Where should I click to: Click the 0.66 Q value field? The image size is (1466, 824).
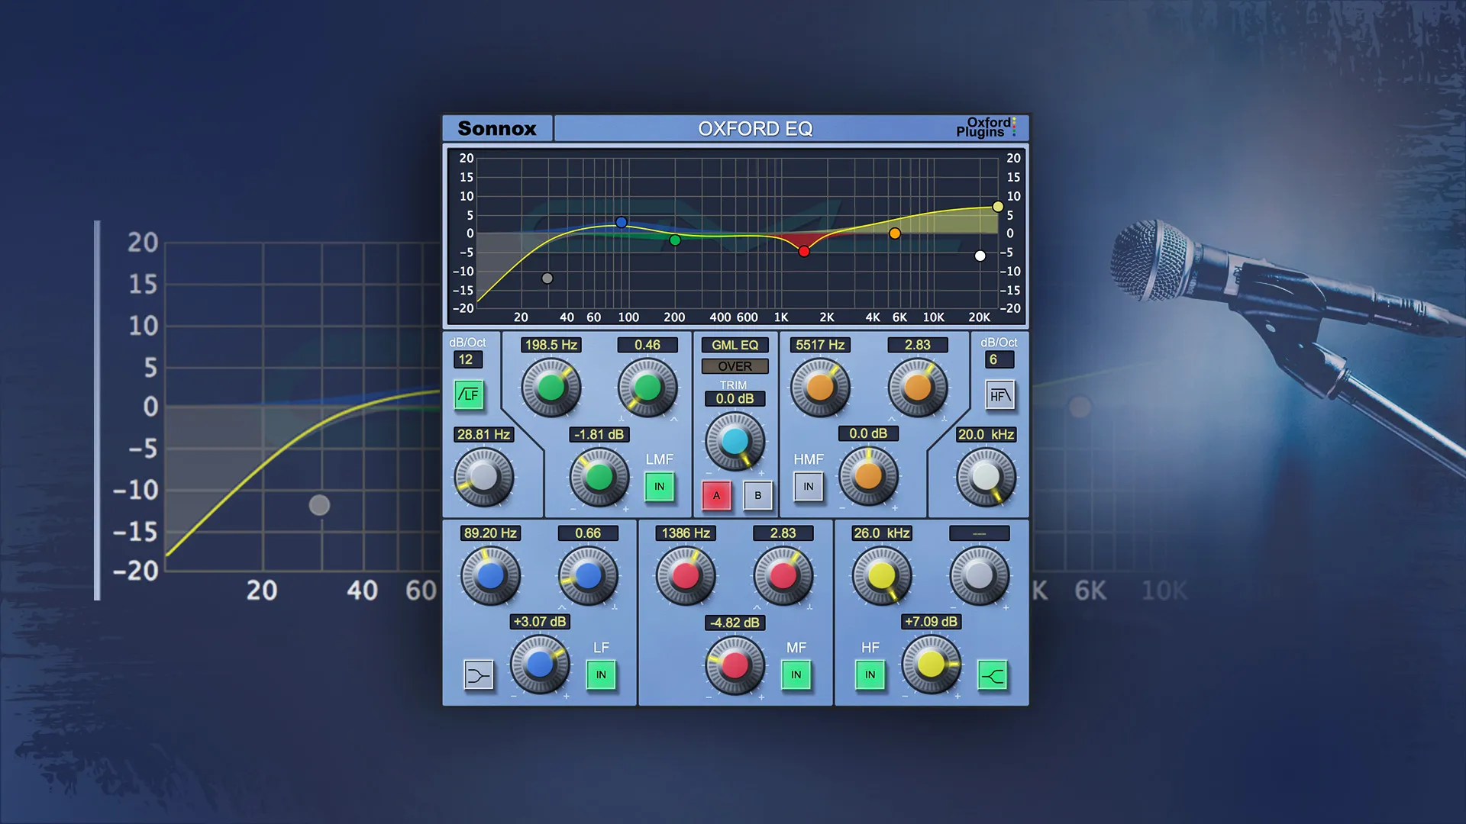click(x=588, y=534)
